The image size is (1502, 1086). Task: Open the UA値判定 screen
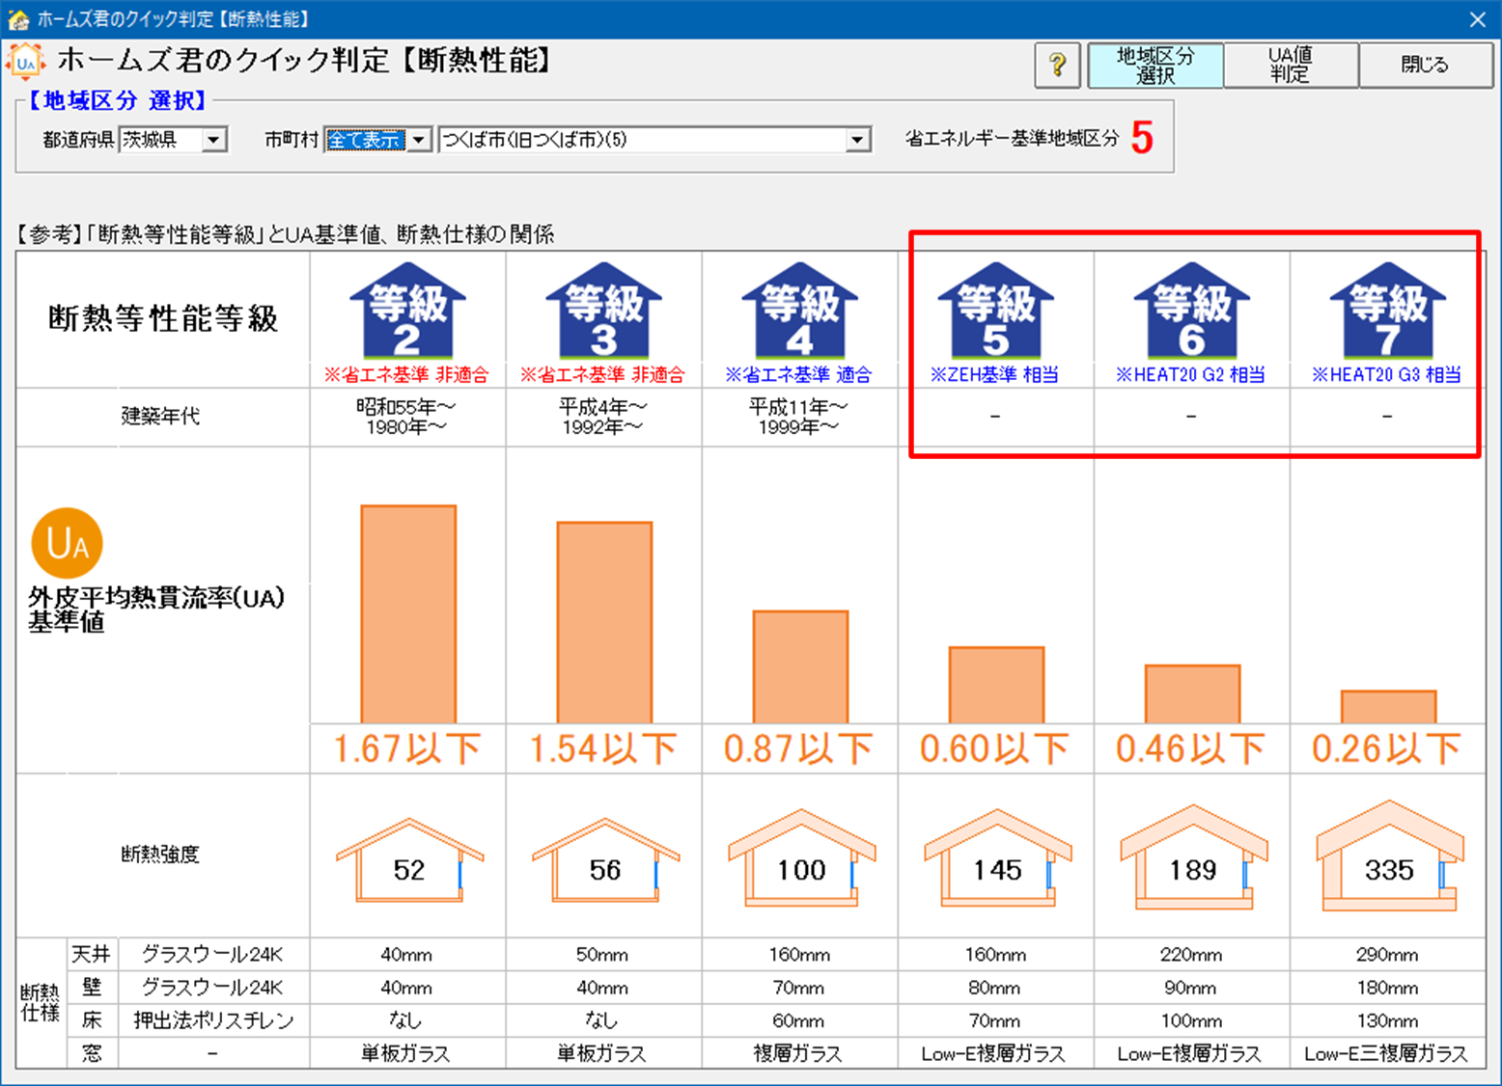(1291, 65)
